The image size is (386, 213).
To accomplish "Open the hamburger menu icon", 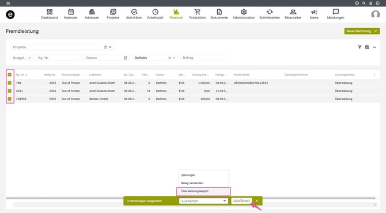I will 8,3.
